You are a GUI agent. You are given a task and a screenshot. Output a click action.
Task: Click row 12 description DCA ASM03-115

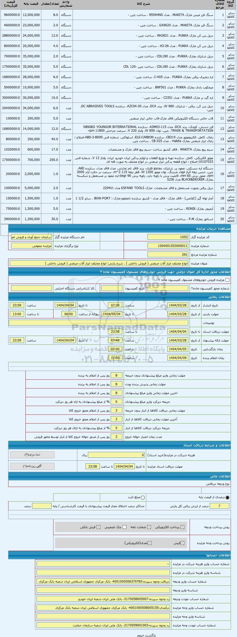tap(148, 129)
